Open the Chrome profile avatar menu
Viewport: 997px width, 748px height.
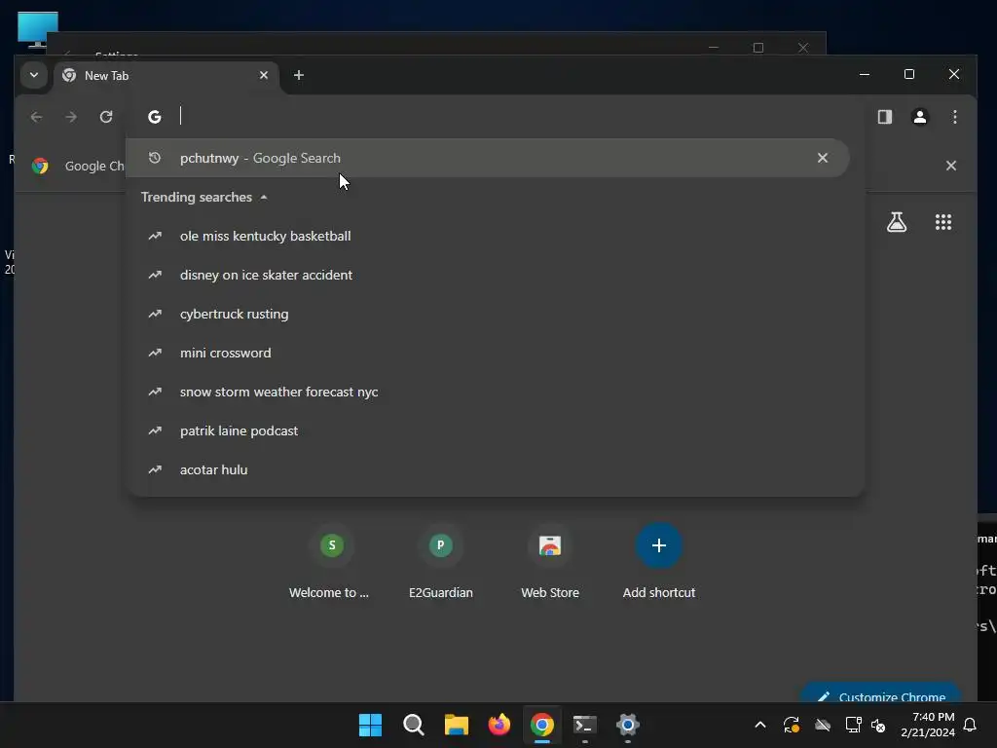919,117
